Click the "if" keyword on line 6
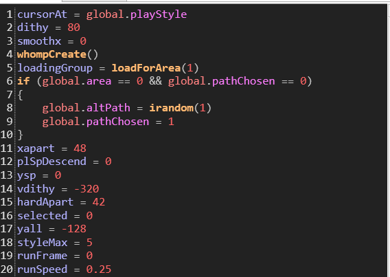Viewport: 390px width, 277px height. [23, 81]
